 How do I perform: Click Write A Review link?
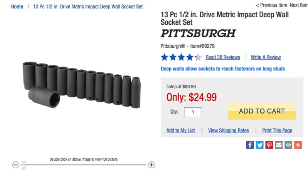click(x=266, y=57)
